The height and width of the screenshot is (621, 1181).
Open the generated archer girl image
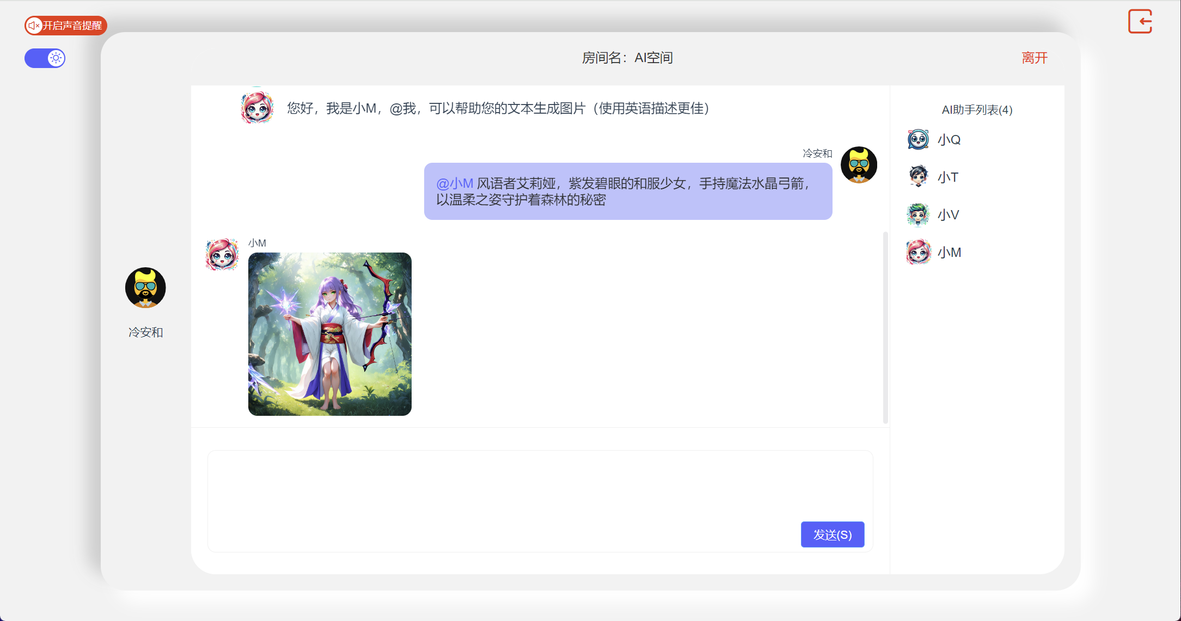pyautogui.click(x=330, y=334)
